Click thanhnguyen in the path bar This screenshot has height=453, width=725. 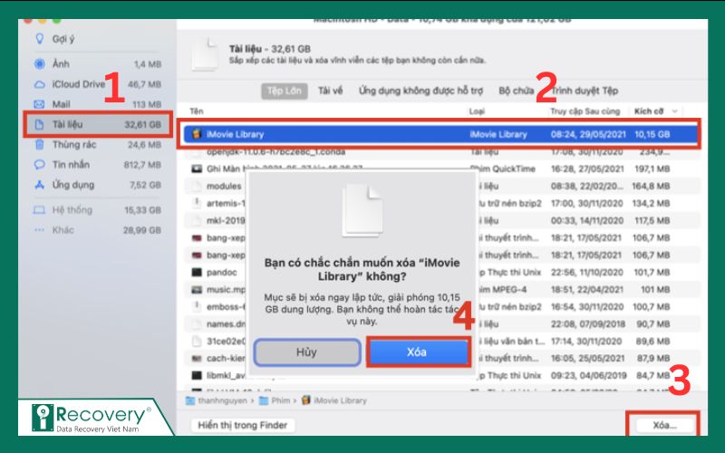(222, 400)
